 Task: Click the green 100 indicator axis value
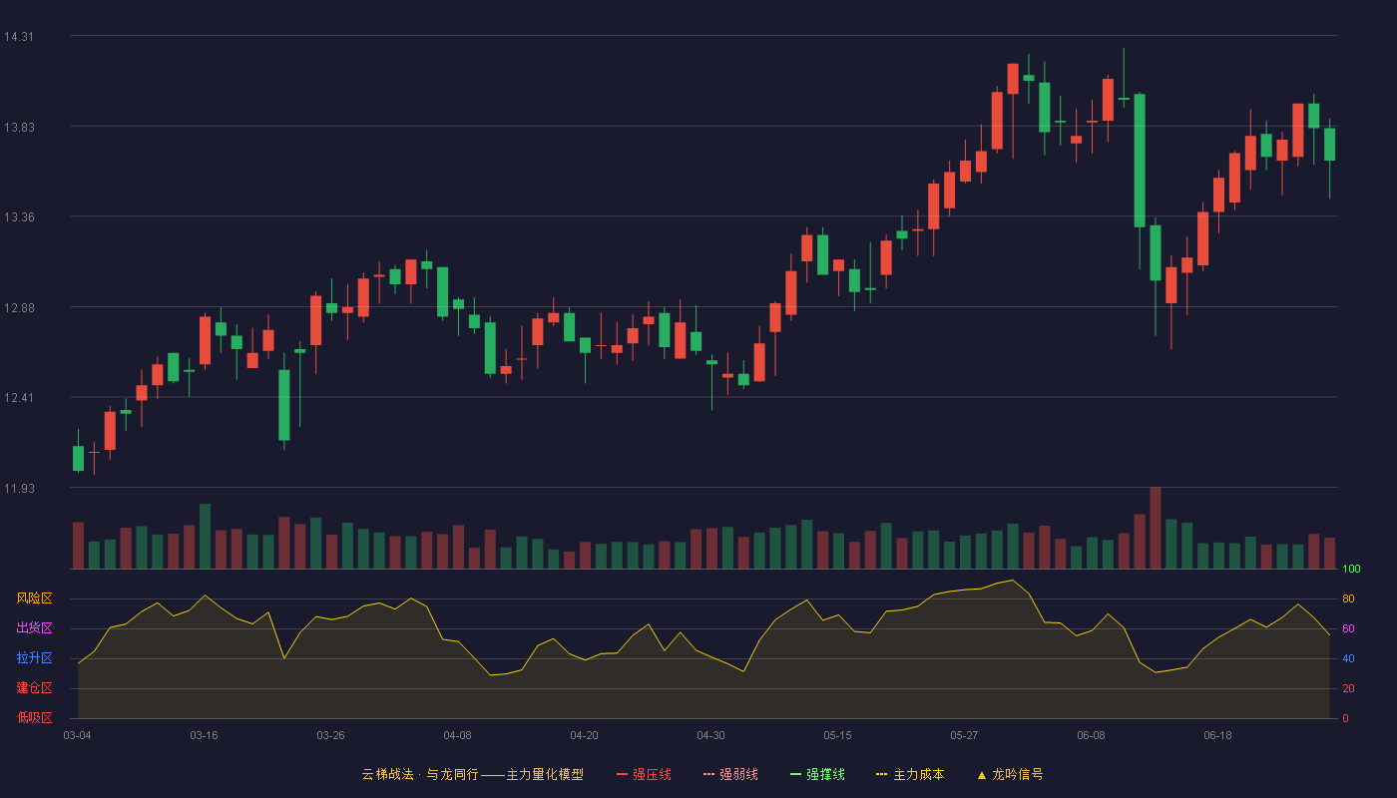1351,570
